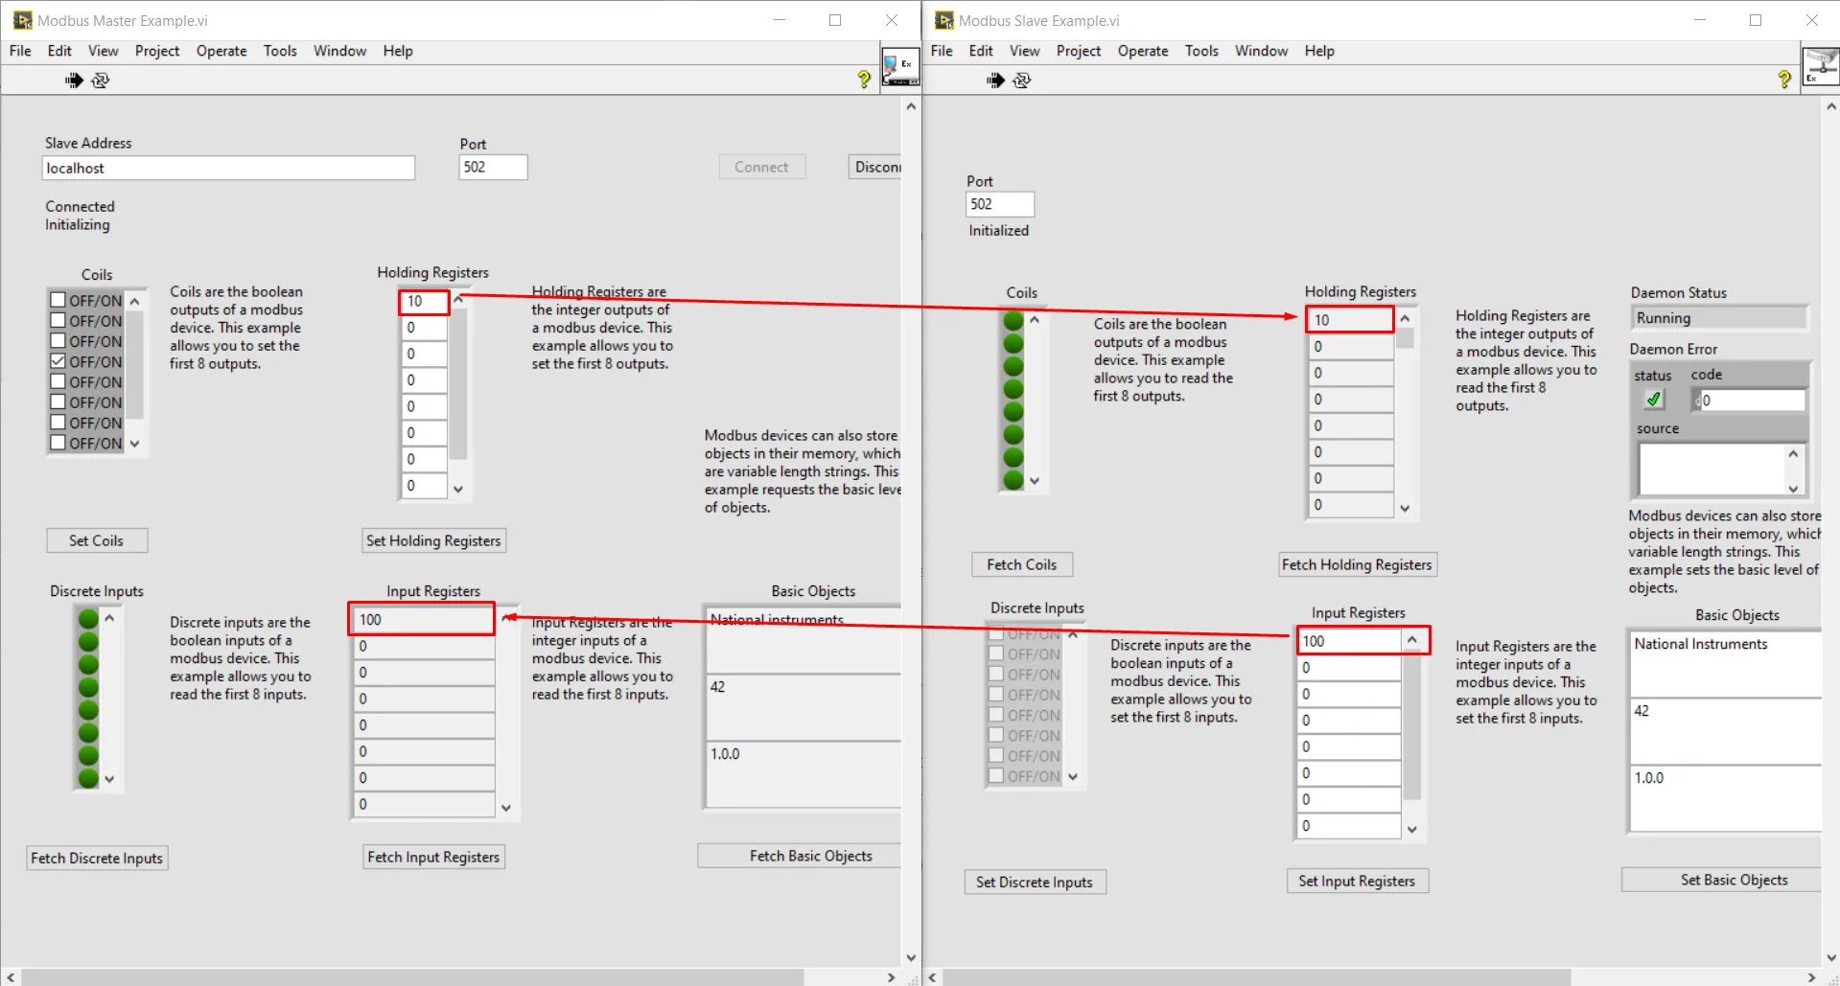This screenshot has height=986, width=1840.
Task: Click the Disconnect button in Master window
Action: 875,167
